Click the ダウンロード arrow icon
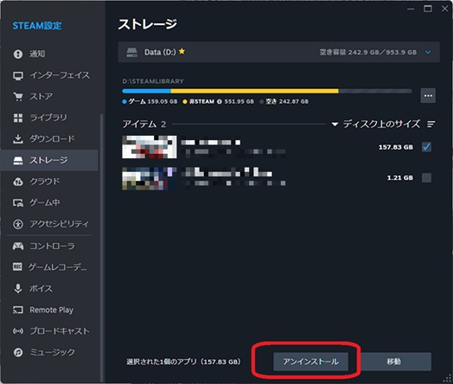This screenshot has height=384, width=453. tap(18, 139)
